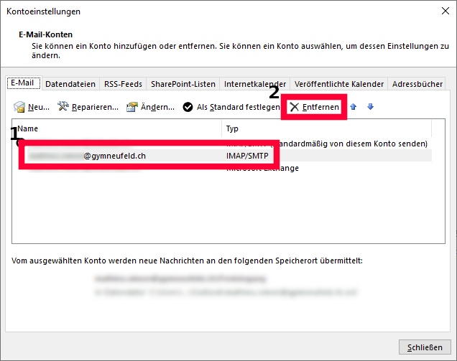Viewport: 457px width, 361px height.
Task: Click the Neu... new account icon
Action: coord(19,107)
